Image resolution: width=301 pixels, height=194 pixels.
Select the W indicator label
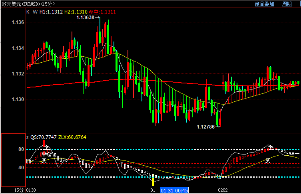(x=34, y=12)
